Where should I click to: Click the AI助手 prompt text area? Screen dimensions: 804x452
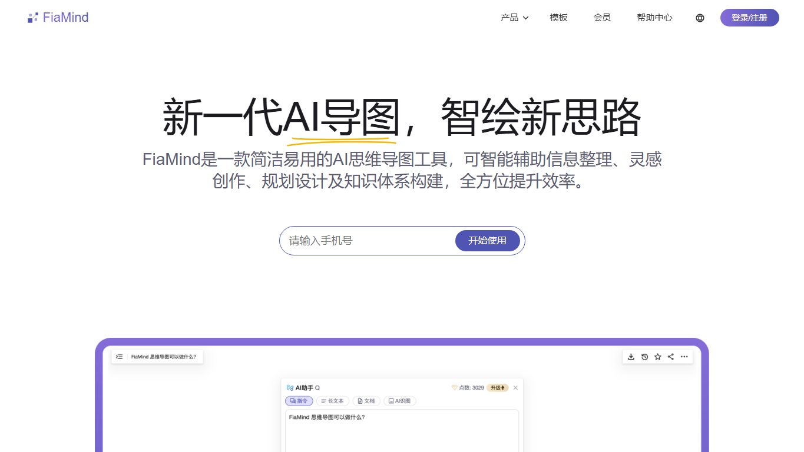point(402,431)
